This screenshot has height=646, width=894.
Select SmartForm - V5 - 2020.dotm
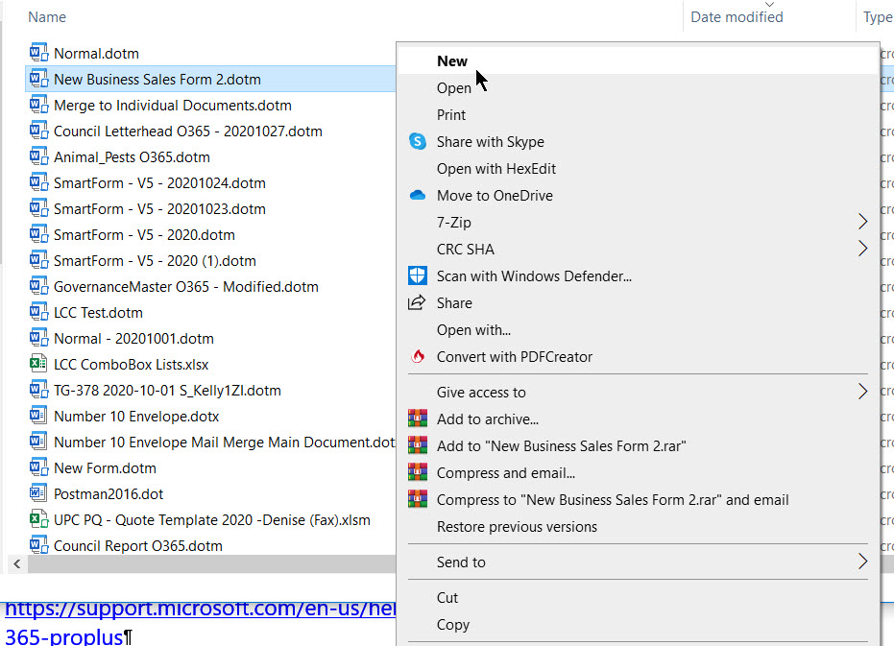coord(144,235)
